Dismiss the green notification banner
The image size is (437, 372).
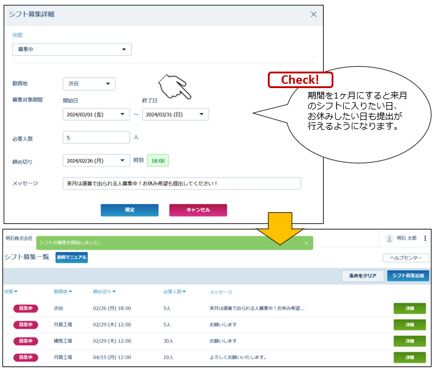pos(306,243)
